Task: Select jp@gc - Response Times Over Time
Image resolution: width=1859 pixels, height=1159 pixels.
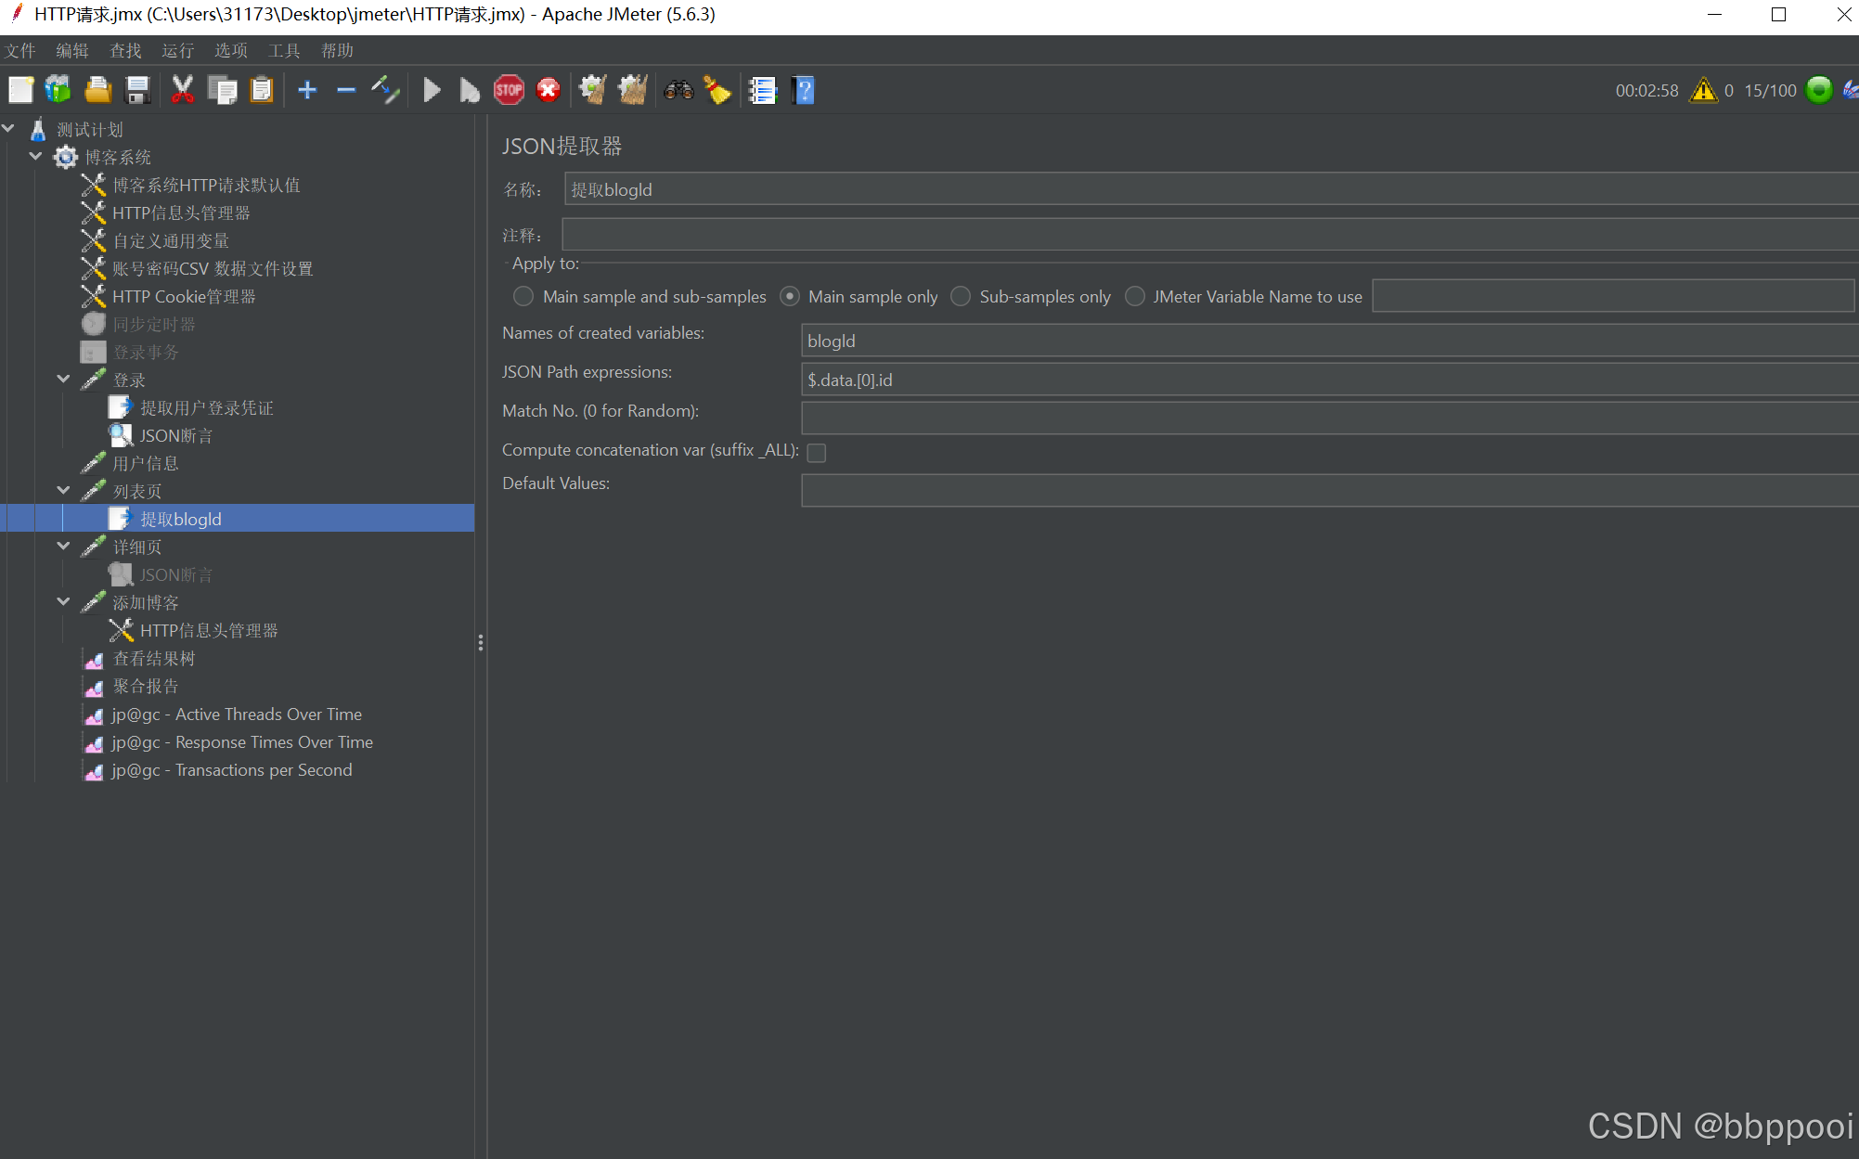Action: tap(241, 742)
